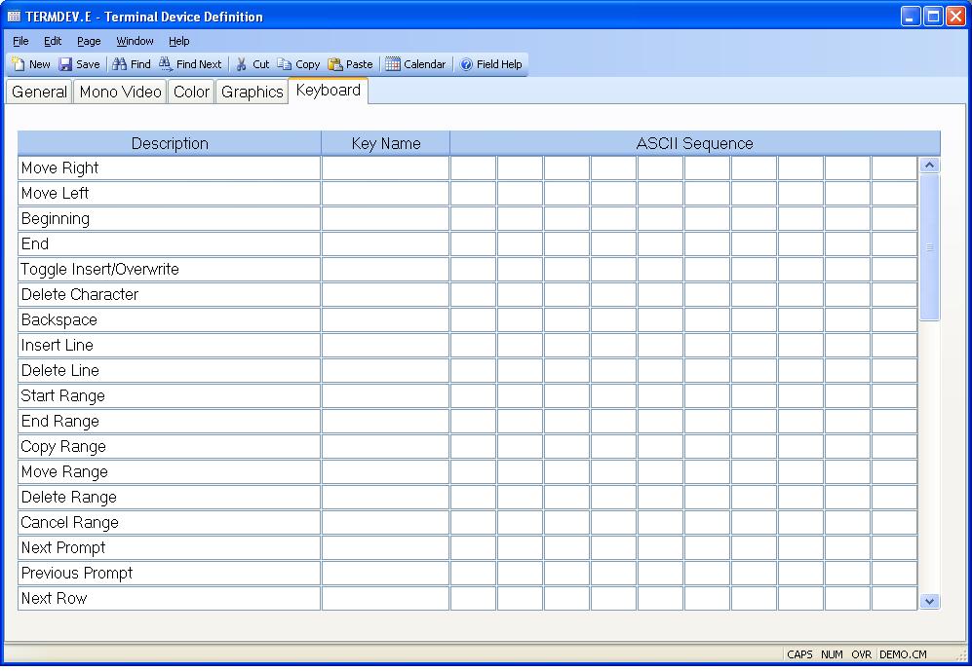Open the Window menu

tap(135, 41)
